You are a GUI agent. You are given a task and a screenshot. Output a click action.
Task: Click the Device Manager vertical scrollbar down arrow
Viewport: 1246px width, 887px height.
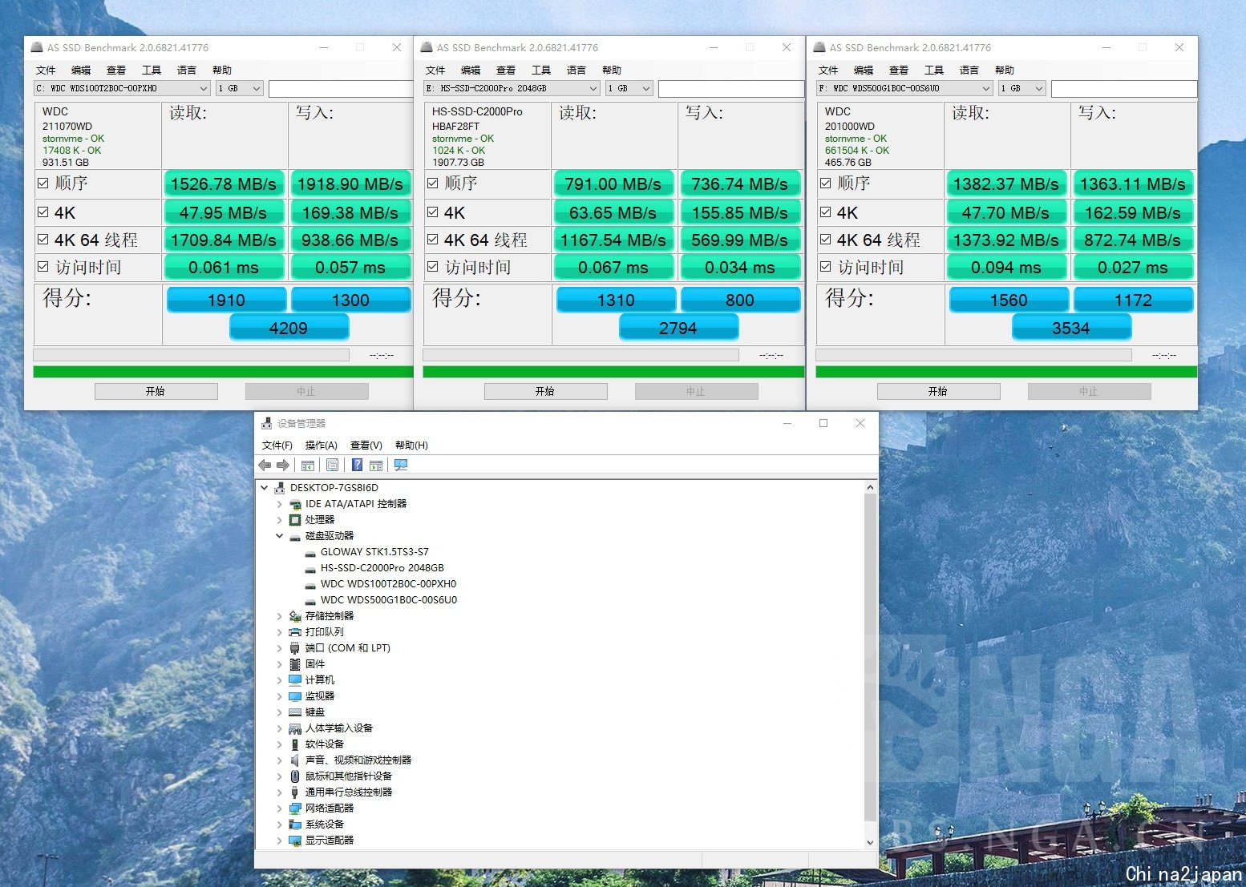(x=871, y=842)
